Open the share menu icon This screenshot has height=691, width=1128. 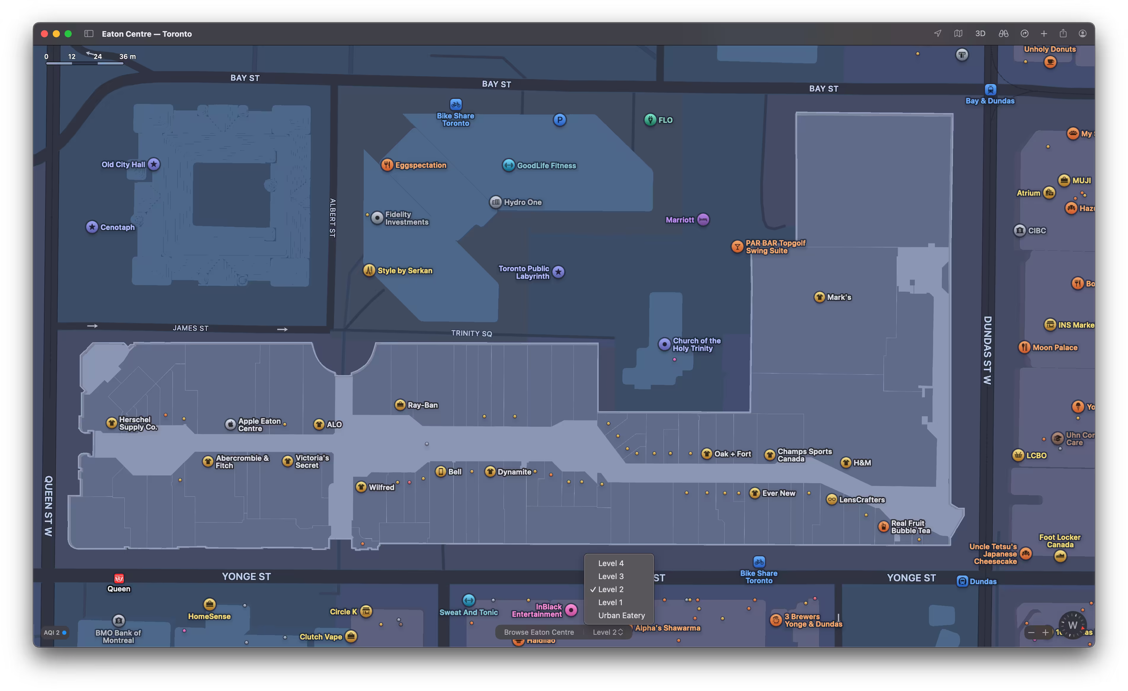point(1063,33)
